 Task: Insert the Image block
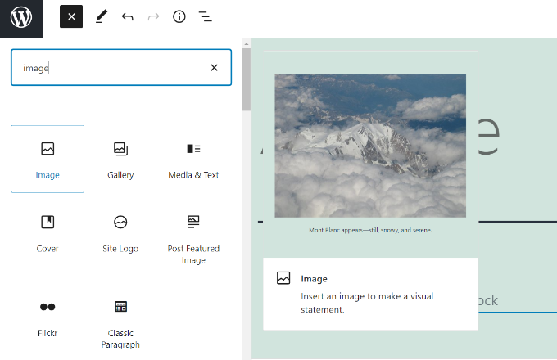point(48,159)
